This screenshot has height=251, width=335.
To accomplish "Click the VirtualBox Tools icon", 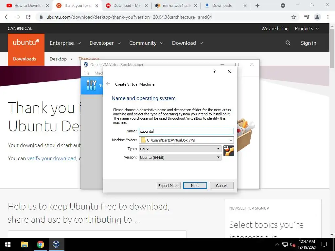I will (91, 85).
